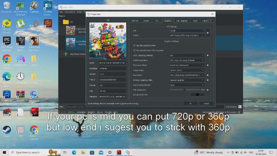Open Settings gear in taskbar

110,152
